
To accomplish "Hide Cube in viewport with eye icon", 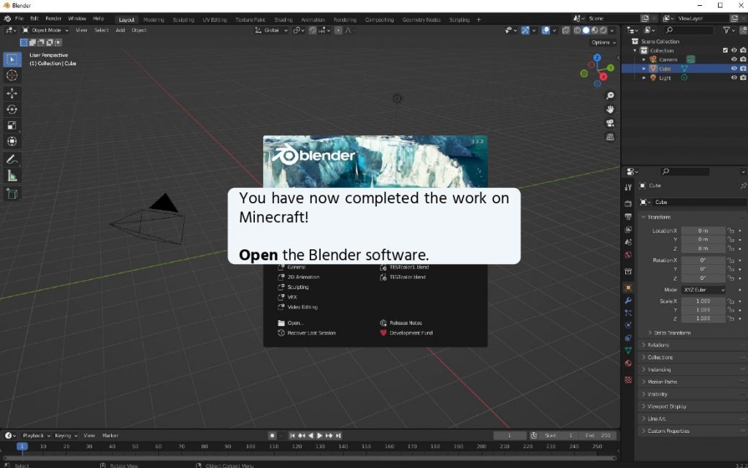I will coord(733,69).
